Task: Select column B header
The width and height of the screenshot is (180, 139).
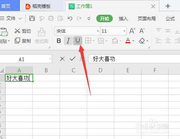Action: [x=46, y=70]
